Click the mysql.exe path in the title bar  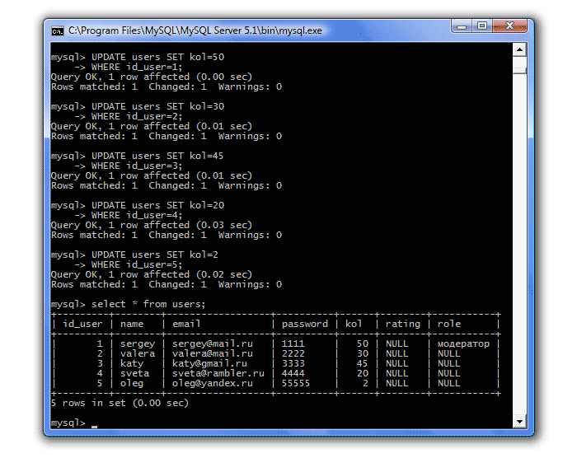(195, 30)
